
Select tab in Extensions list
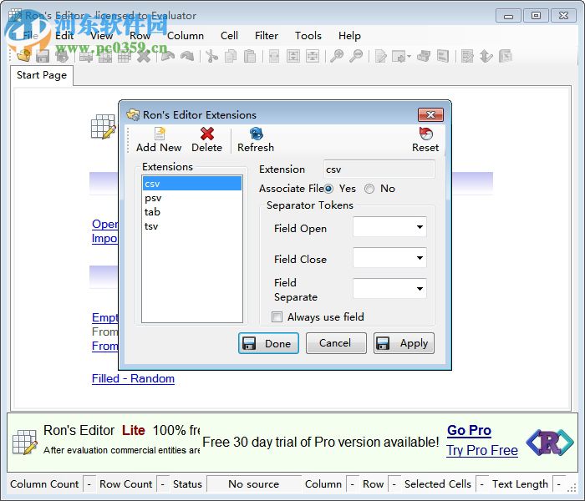(192, 212)
